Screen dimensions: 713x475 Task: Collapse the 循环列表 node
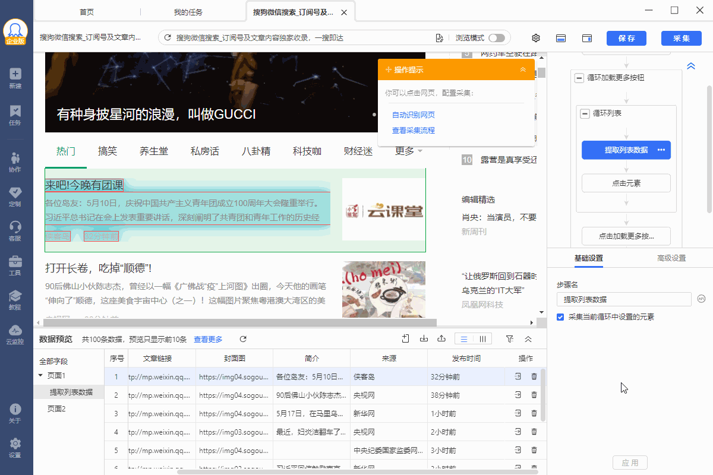pyautogui.click(x=585, y=113)
